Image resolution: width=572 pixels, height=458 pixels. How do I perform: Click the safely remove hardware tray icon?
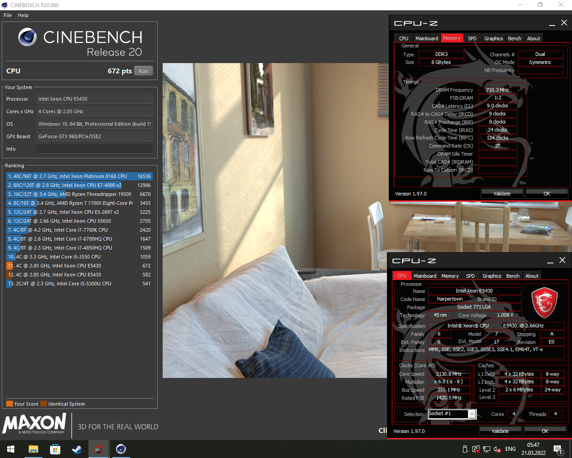465,449
